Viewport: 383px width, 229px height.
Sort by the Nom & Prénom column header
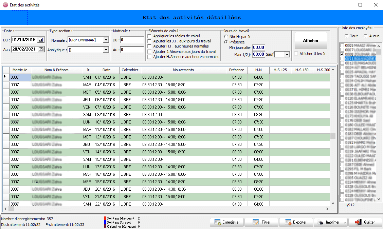pos(56,70)
